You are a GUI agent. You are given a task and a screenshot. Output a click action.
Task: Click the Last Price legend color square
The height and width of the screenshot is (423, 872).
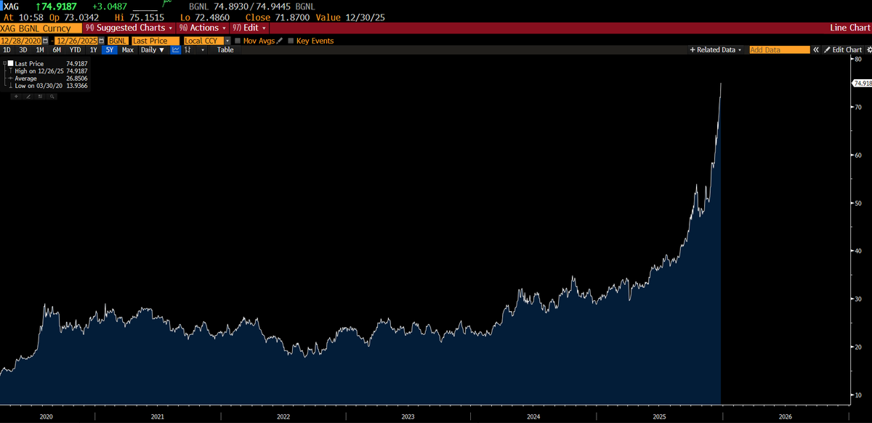(x=10, y=64)
